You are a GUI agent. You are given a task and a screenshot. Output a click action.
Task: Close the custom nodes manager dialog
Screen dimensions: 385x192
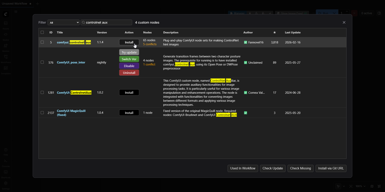coord(344,23)
